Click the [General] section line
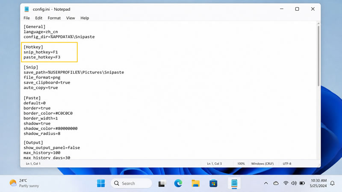Screen dimensions: 342x192 (x=35, y=26)
